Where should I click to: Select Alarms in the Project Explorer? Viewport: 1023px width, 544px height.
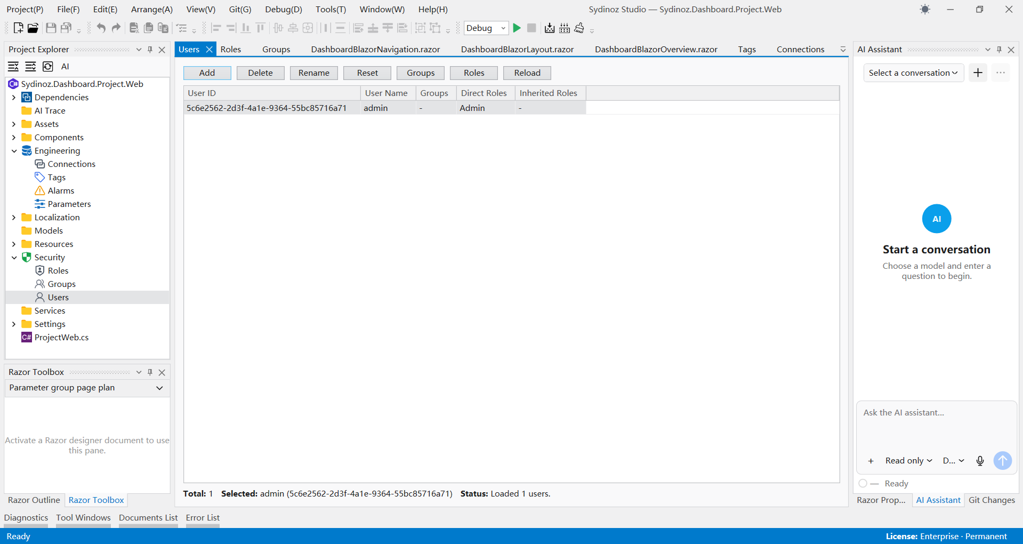61,191
